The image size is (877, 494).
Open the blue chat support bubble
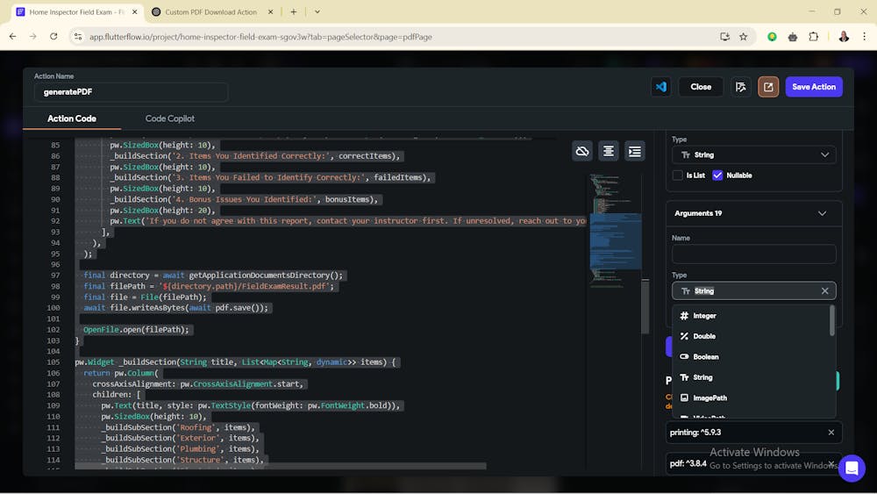coord(851,468)
